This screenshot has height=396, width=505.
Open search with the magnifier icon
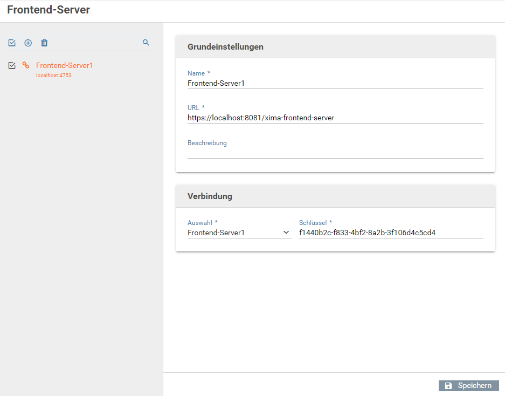coord(146,43)
